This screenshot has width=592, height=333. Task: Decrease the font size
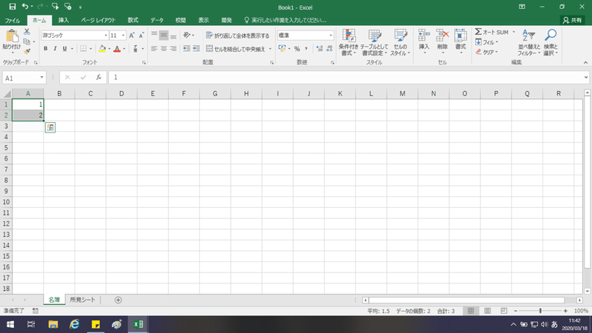141,36
